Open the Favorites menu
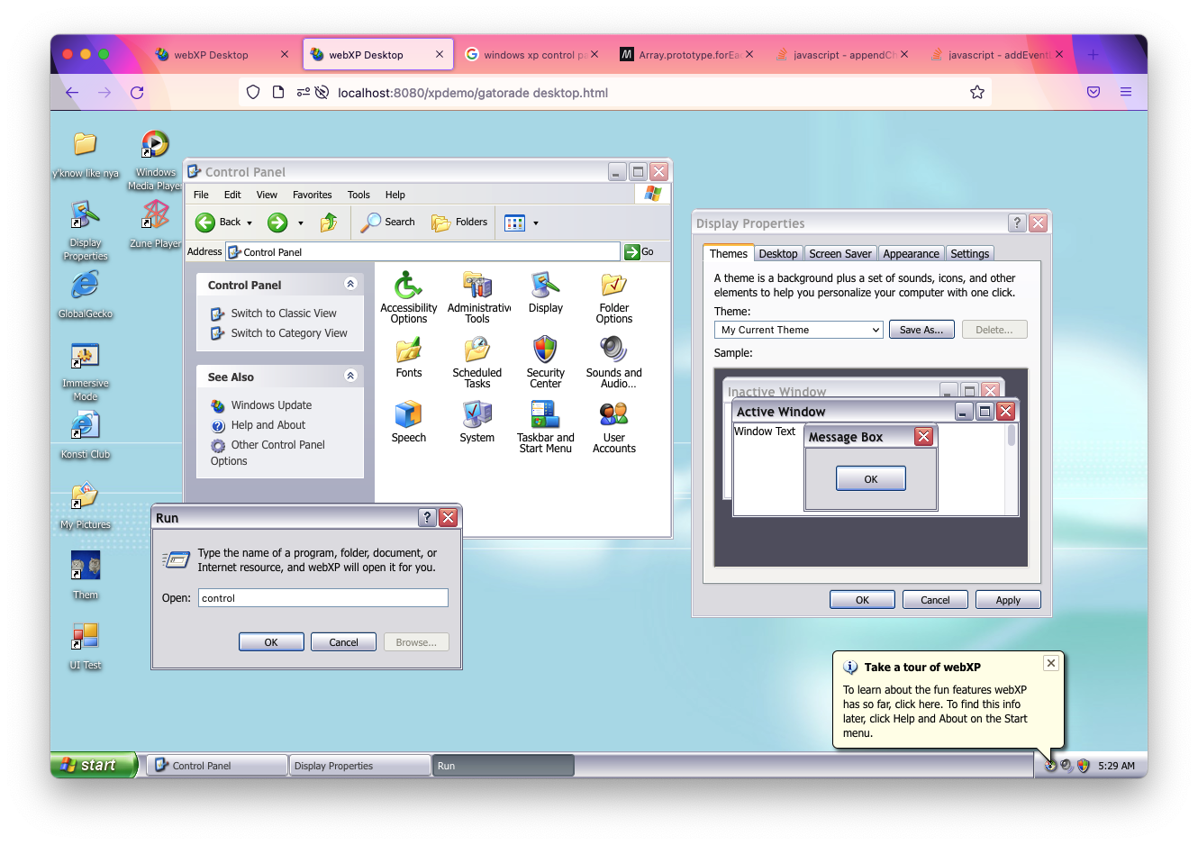The image size is (1198, 845). tap(312, 195)
